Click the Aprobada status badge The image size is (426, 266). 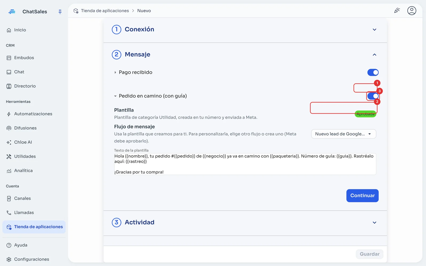click(x=365, y=114)
